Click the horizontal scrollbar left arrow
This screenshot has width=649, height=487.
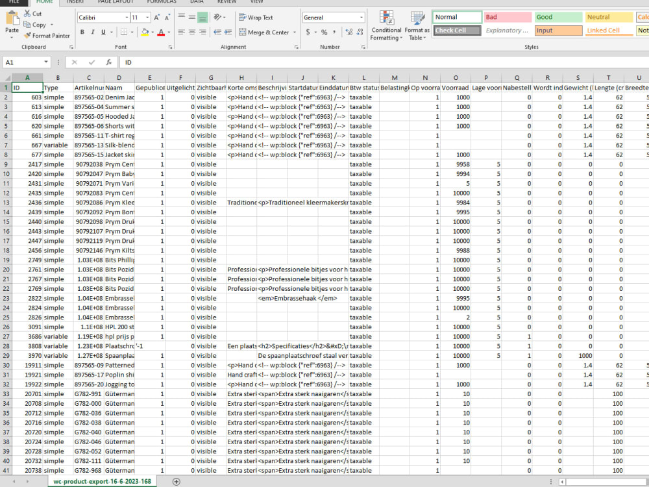pyautogui.click(x=562, y=482)
